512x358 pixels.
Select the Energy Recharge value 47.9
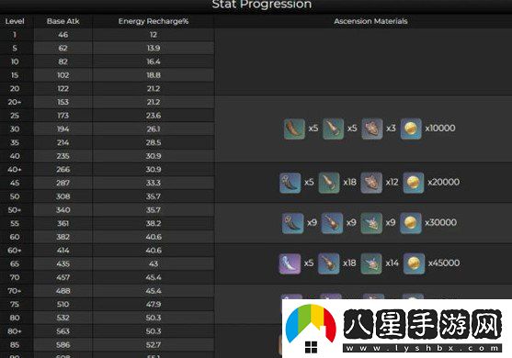154,305
